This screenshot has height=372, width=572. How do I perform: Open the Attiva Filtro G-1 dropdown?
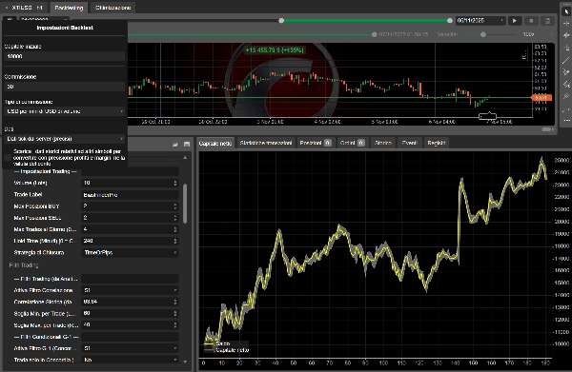click(130, 348)
